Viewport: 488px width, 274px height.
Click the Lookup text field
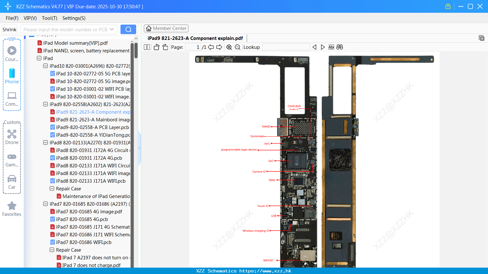click(x=286, y=47)
